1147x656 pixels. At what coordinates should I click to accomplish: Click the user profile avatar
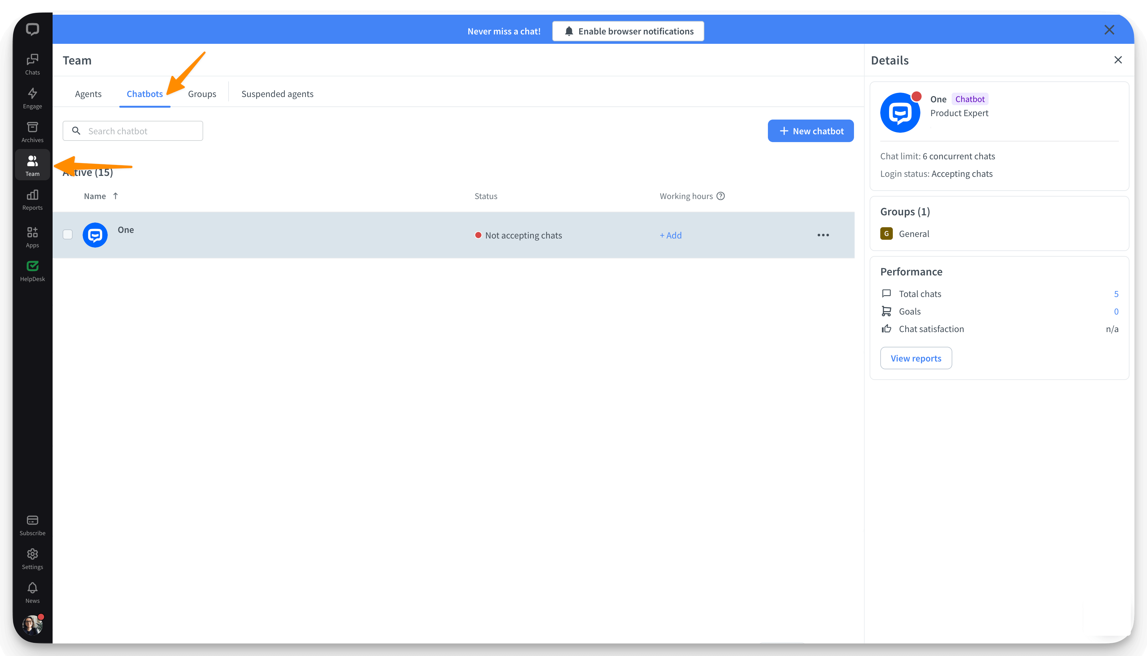pyautogui.click(x=33, y=625)
